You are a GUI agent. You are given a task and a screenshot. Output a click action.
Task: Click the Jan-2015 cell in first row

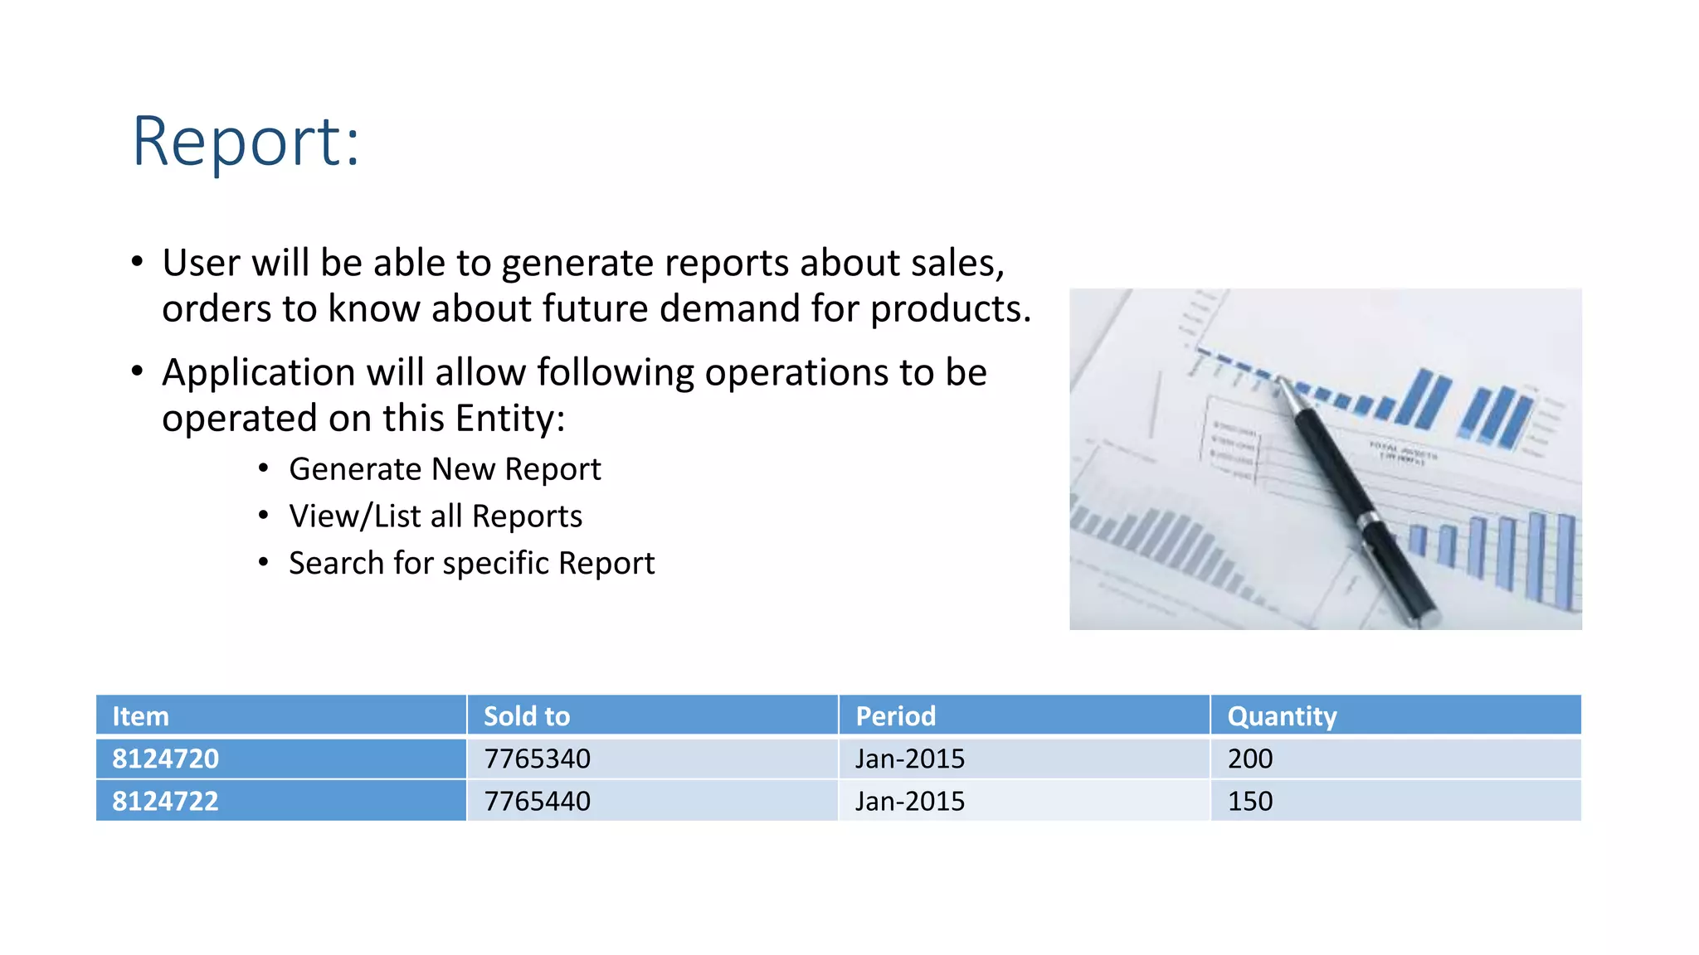coord(910,759)
